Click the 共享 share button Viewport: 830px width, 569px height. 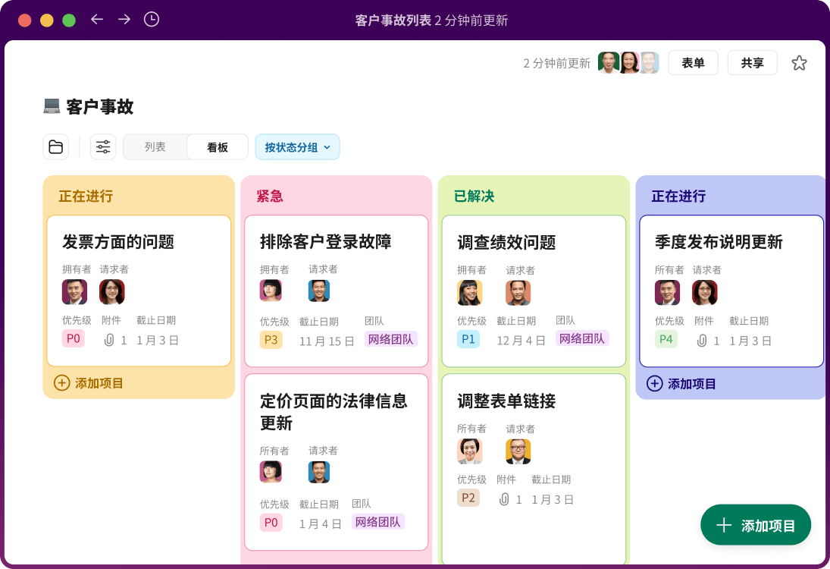tap(752, 63)
